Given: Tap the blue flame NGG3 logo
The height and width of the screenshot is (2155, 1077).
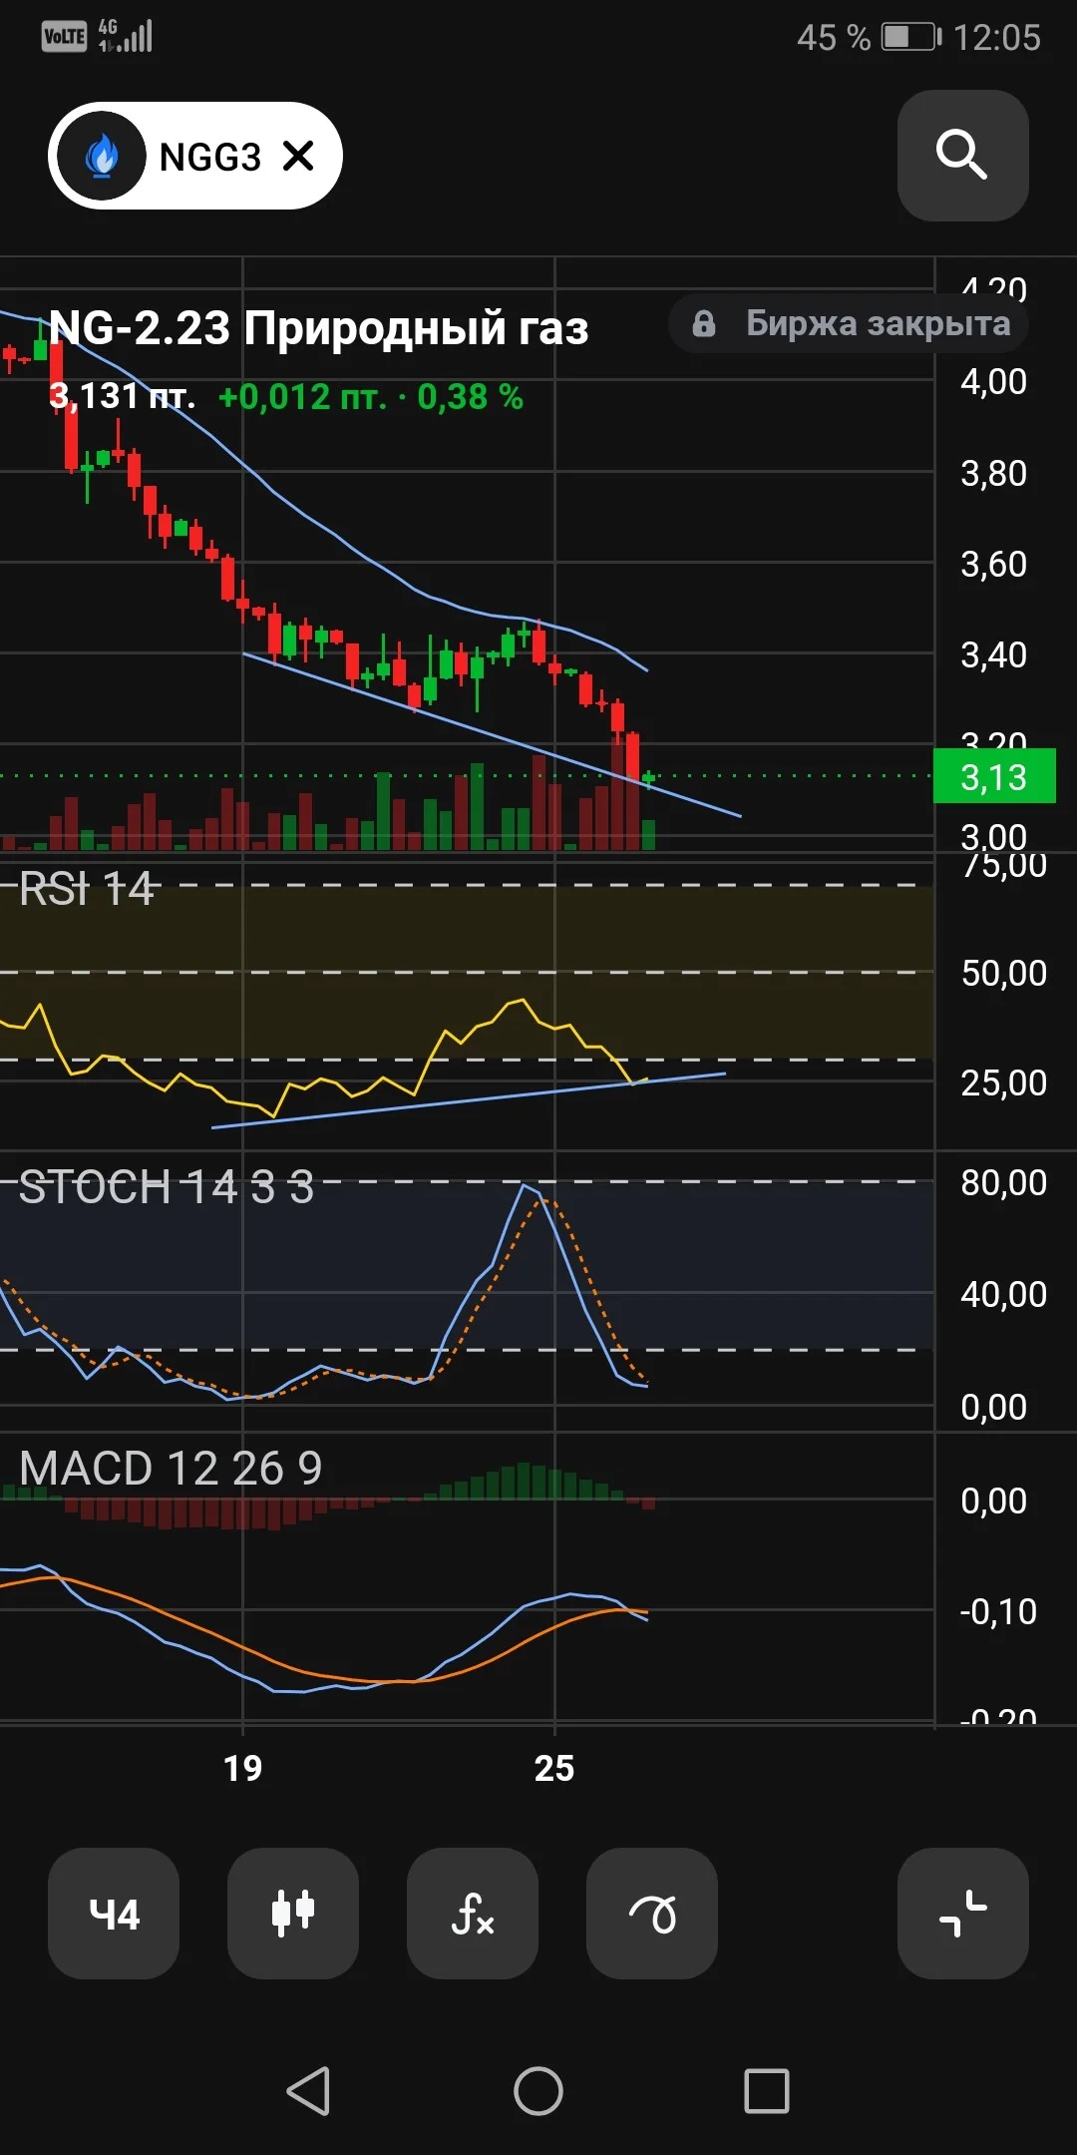Looking at the screenshot, I should tap(103, 156).
